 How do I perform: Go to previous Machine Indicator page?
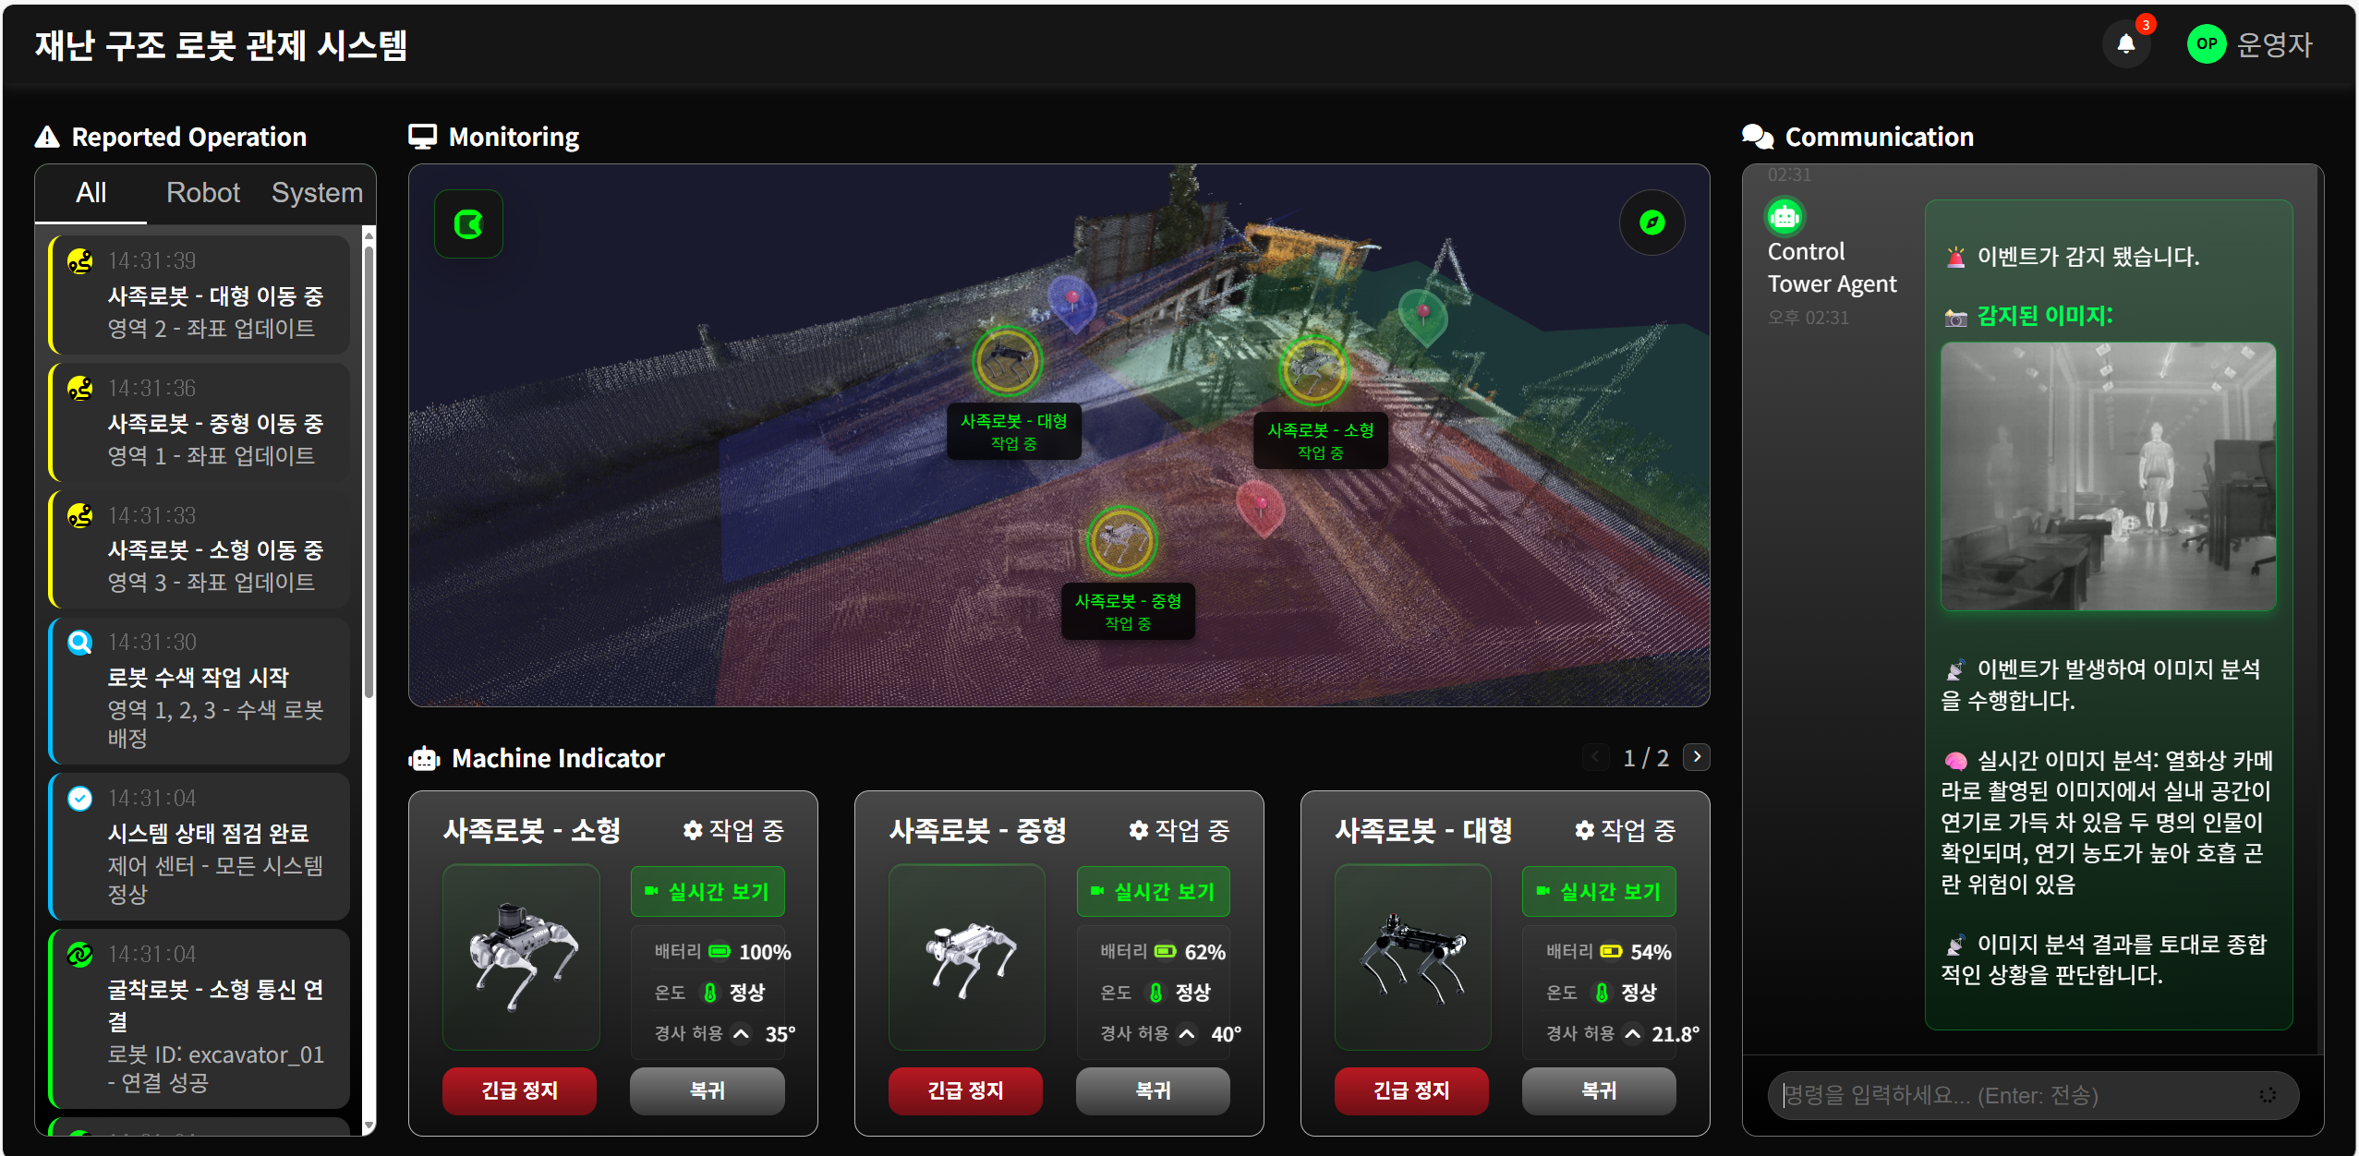click(x=1595, y=757)
